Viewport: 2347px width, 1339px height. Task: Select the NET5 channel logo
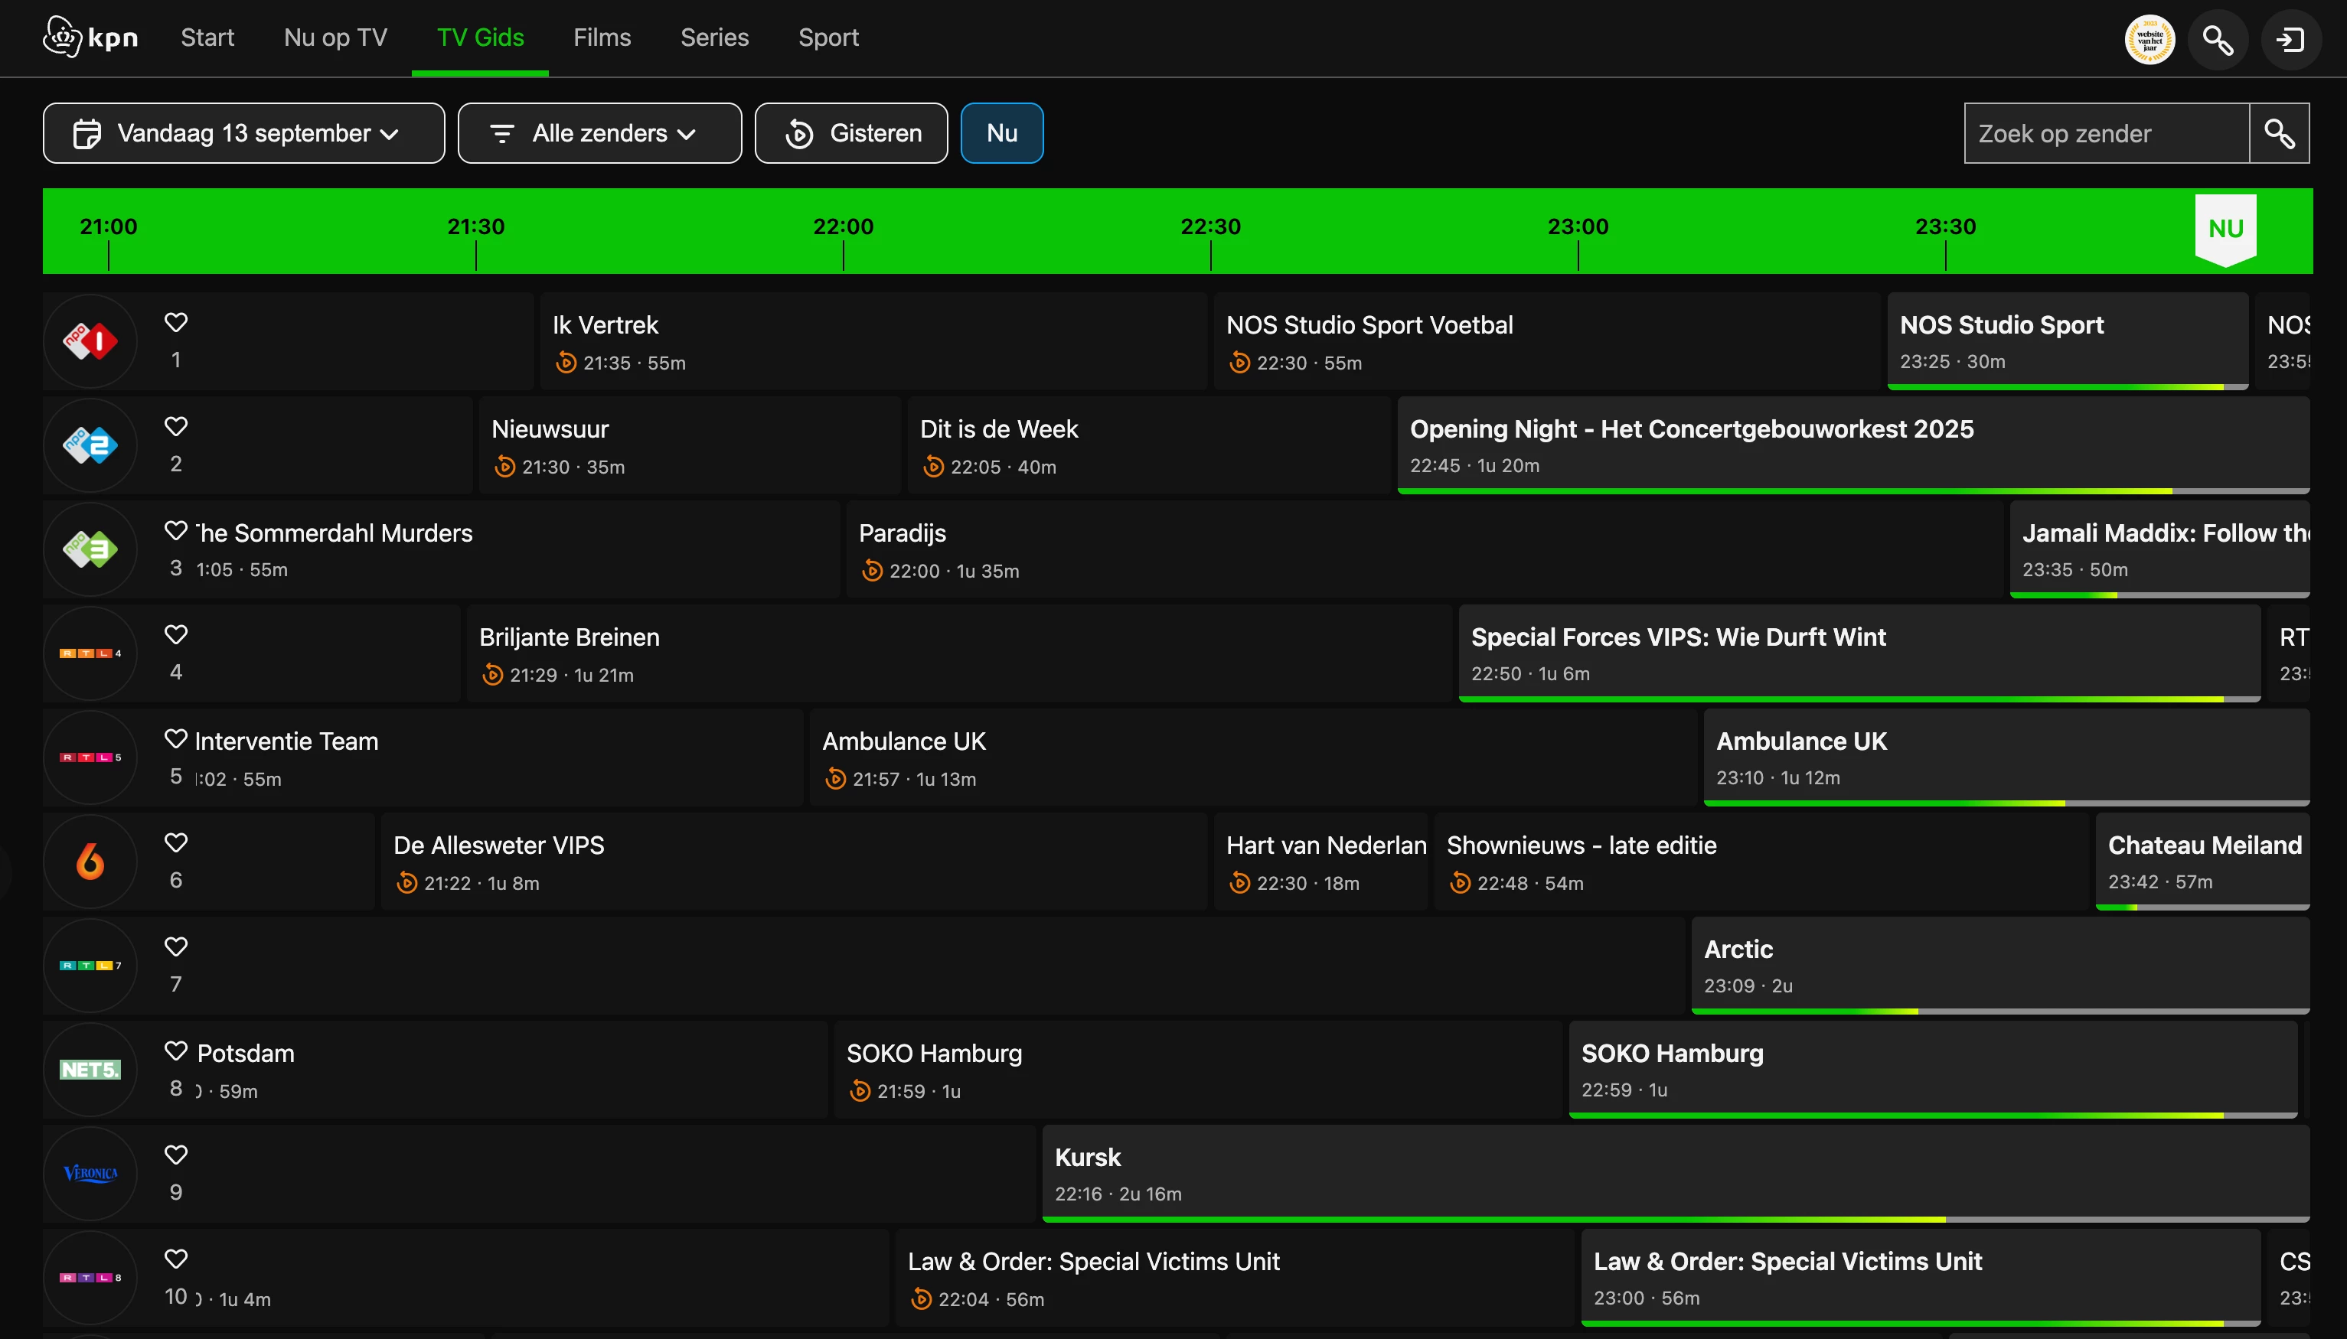click(x=90, y=1070)
